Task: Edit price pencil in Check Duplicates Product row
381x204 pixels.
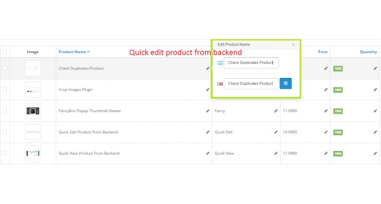Action: point(326,68)
